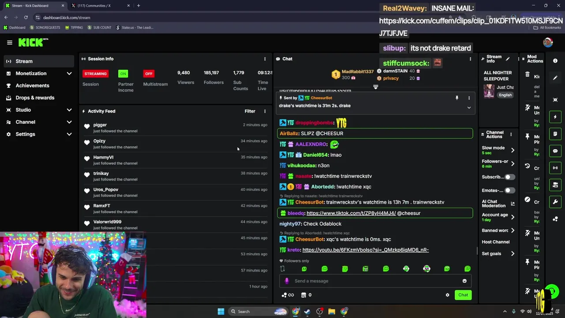565x318 pixels.
Task: Toggle the camera widget icon in sidebar
Action: (555, 185)
